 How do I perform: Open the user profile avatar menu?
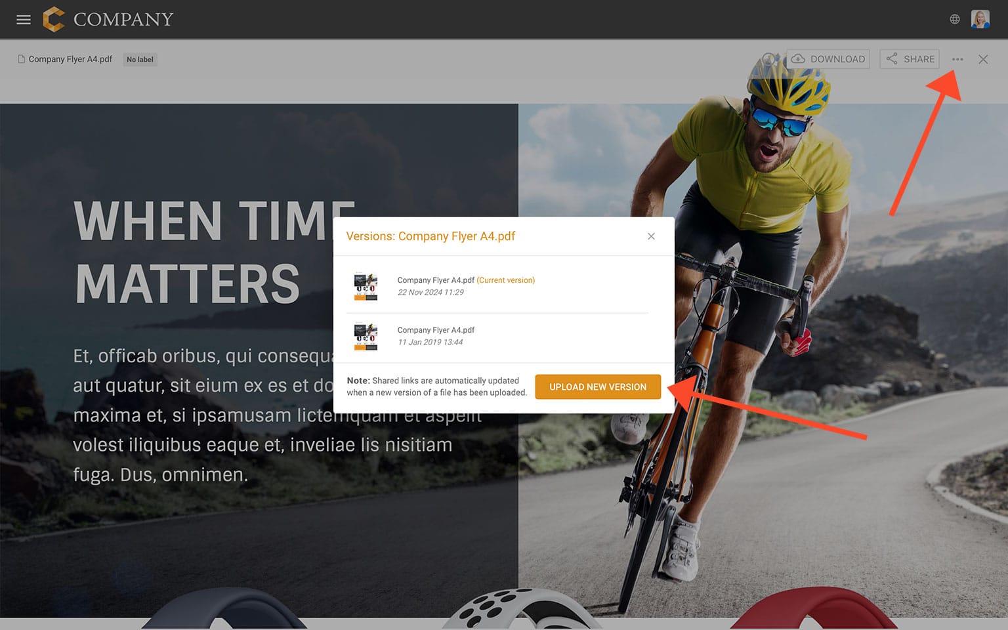pos(980,19)
